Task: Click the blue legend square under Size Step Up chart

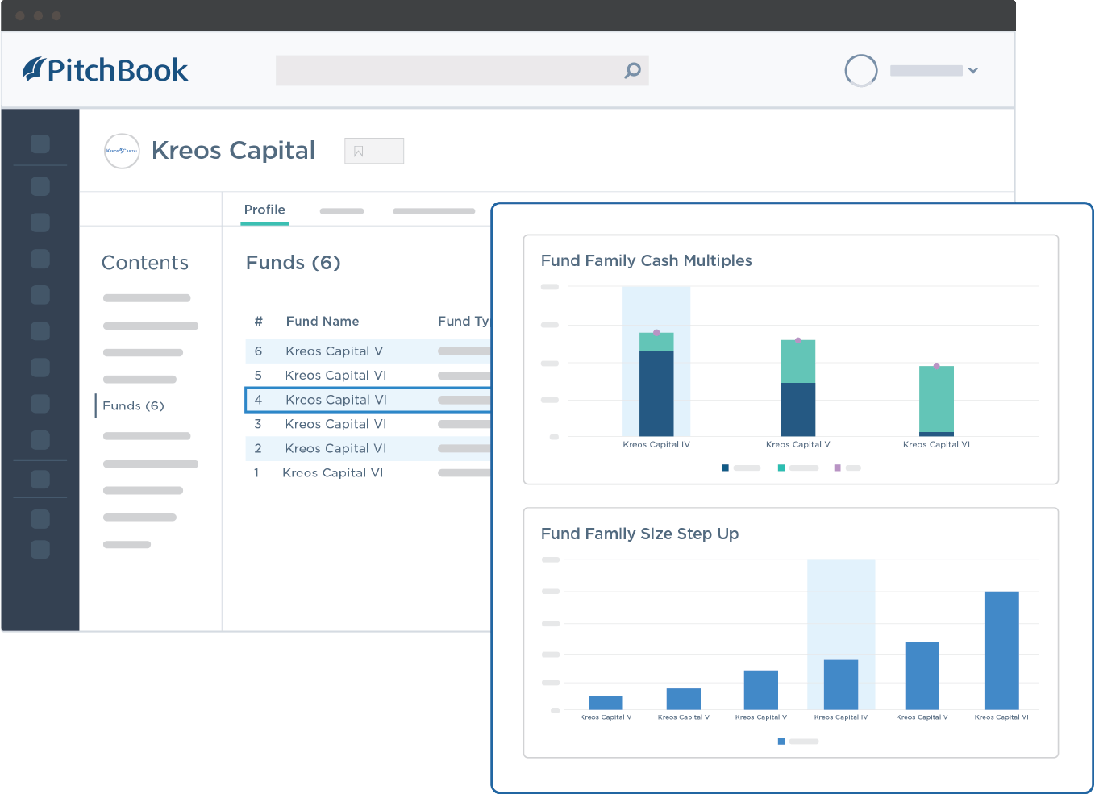Action: (x=781, y=741)
